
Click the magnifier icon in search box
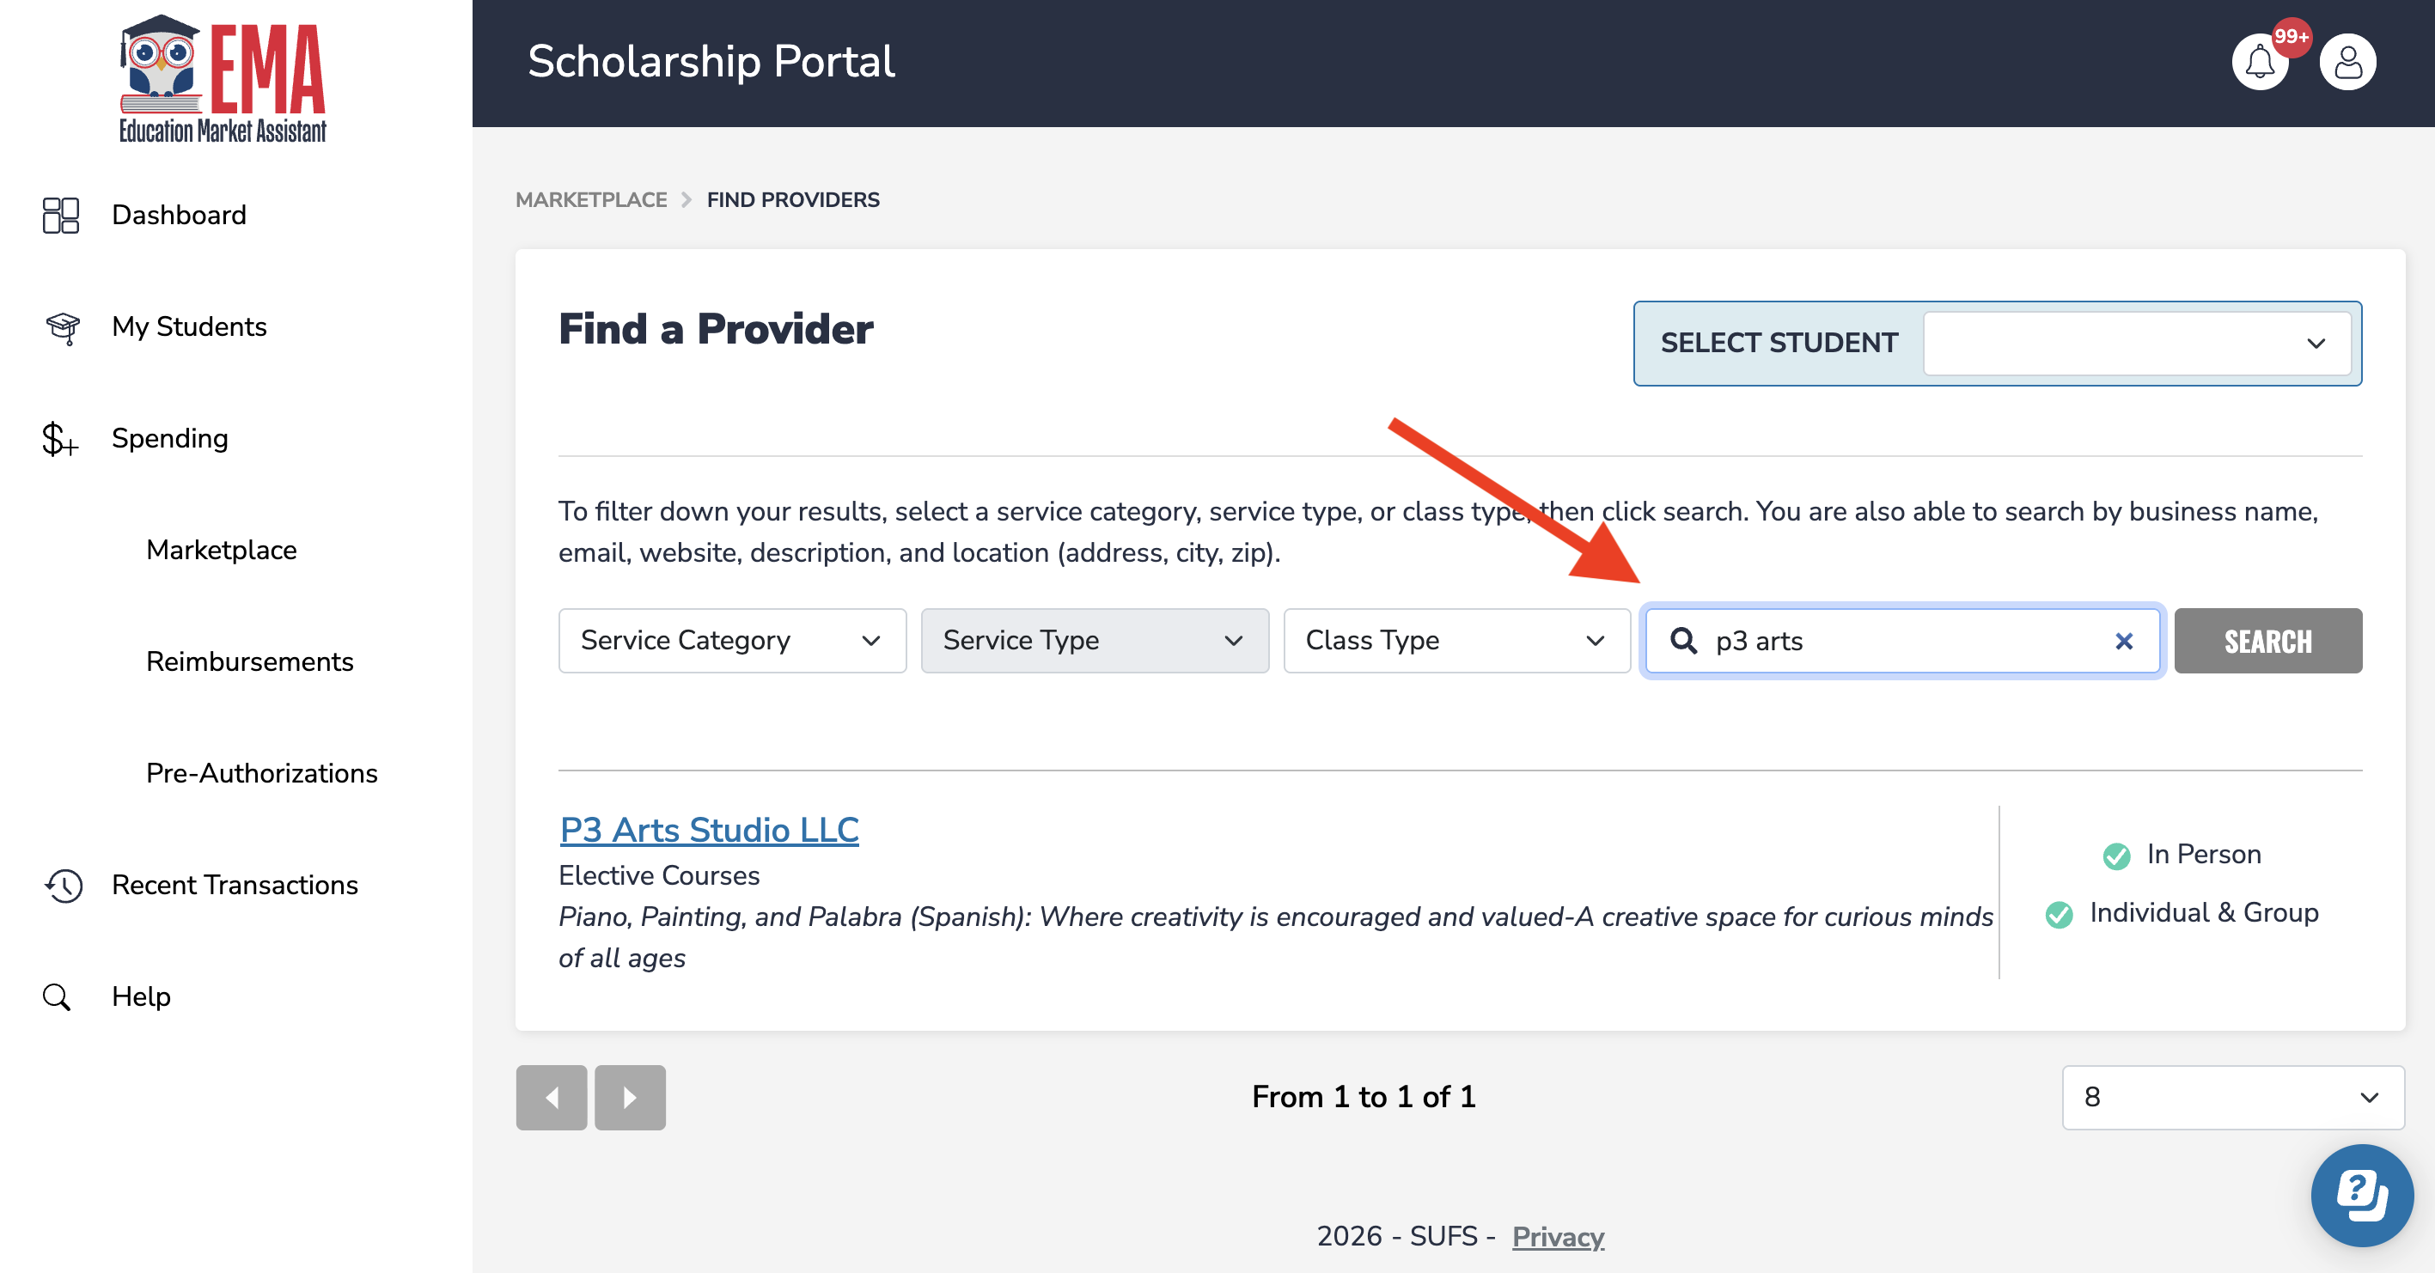click(x=1683, y=641)
